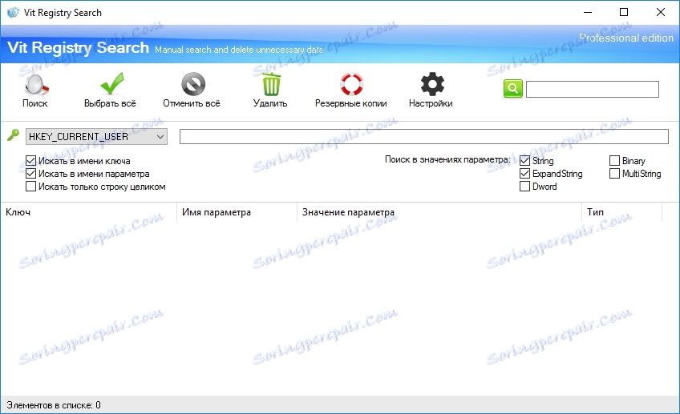Click the green key icon
The height and width of the screenshot is (414, 680).
pyautogui.click(x=13, y=135)
